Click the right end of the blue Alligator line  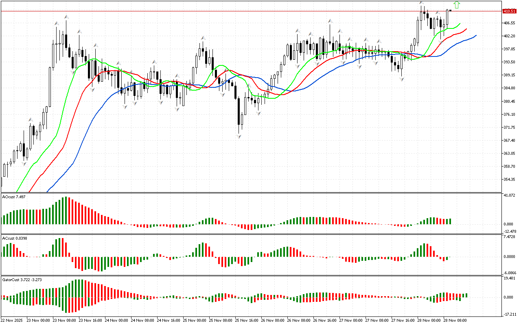[476, 35]
